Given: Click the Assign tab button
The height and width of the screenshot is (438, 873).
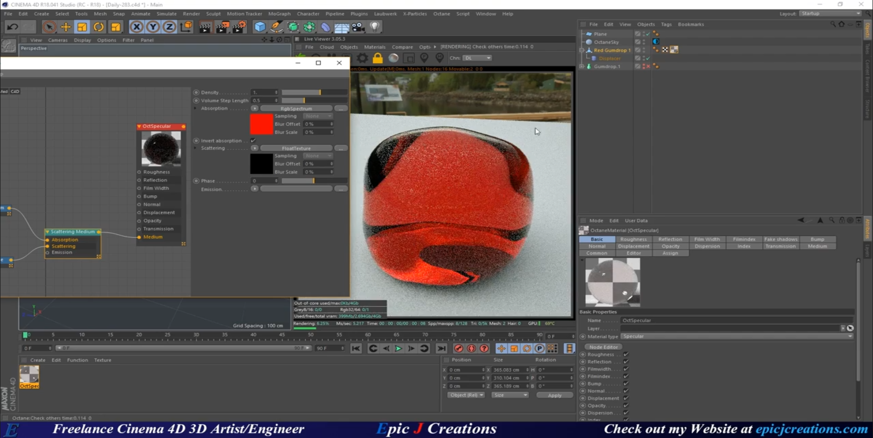Looking at the screenshot, I should 670,253.
